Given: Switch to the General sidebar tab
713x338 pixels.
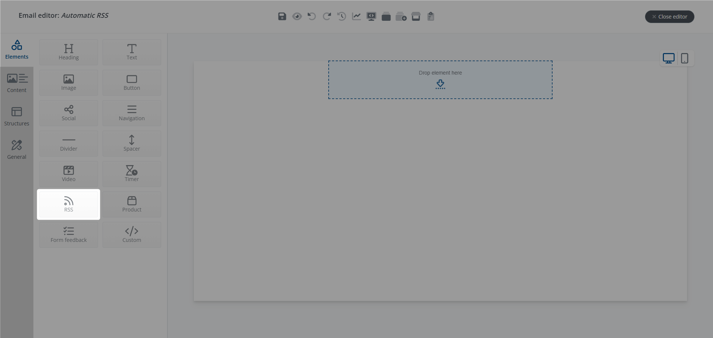Looking at the screenshot, I should click(17, 150).
